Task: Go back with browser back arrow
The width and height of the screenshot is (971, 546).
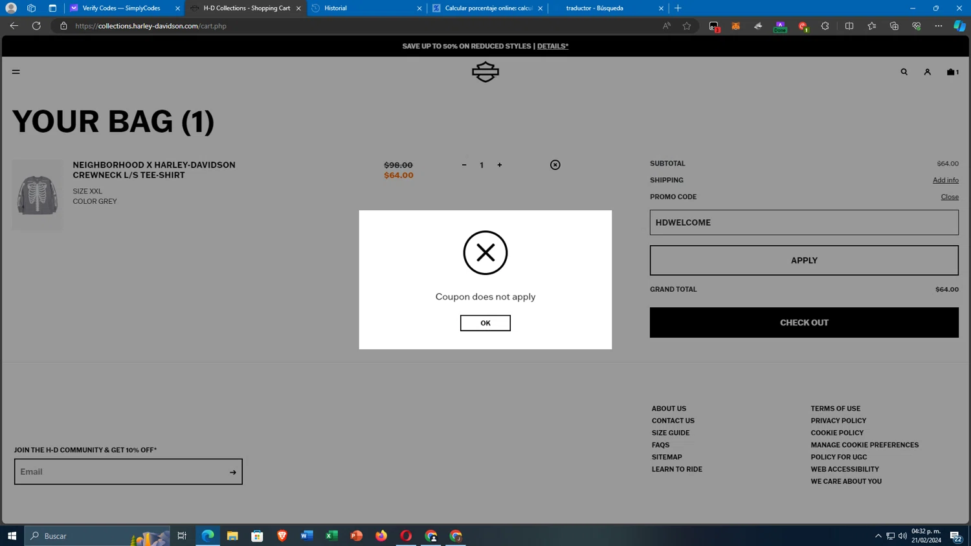Action: [14, 26]
